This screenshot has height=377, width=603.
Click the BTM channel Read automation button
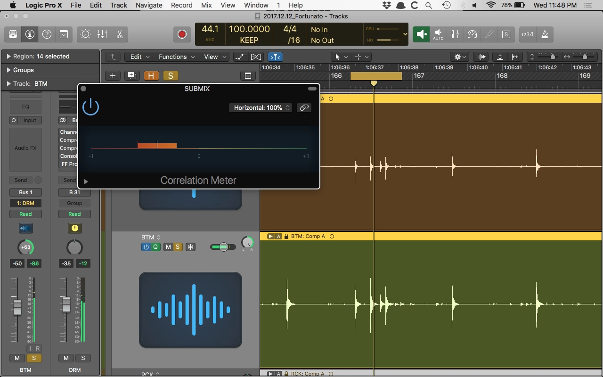25,214
